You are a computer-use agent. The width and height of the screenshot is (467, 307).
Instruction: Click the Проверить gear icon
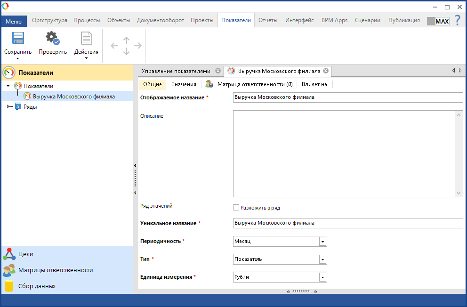(52, 39)
